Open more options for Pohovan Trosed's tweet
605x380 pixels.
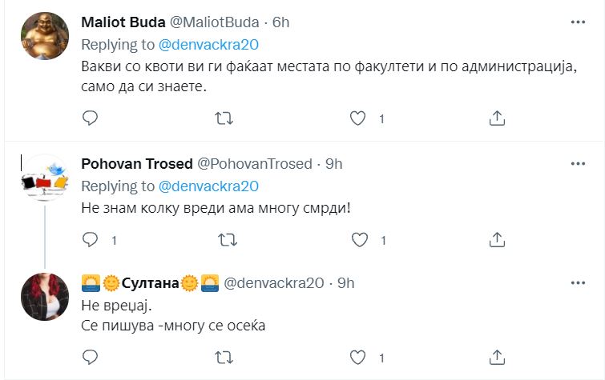577,164
